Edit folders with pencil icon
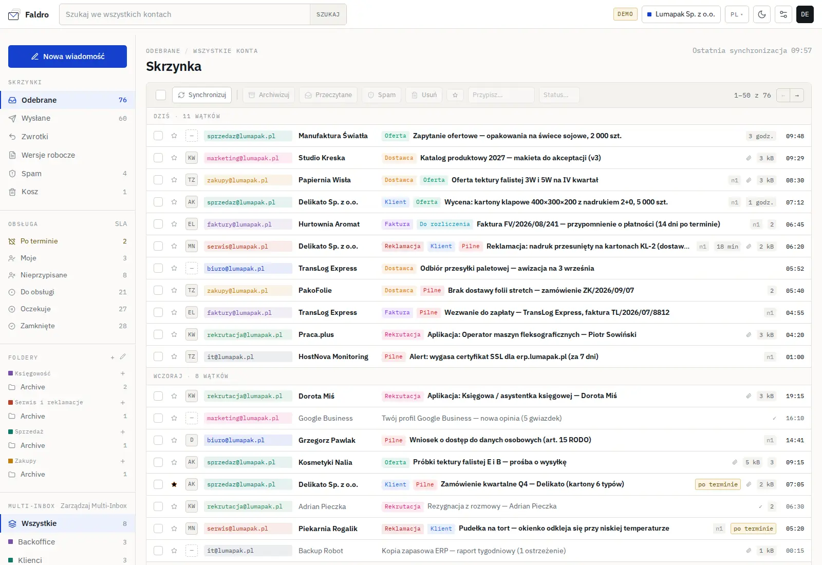The height and width of the screenshot is (565, 822). [x=123, y=357]
